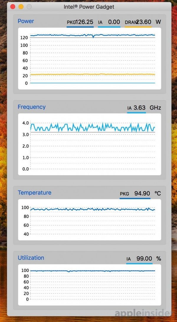This screenshot has width=177, height=322.
Task: Click the IA frequency legend color bar
Action: tap(136, 112)
